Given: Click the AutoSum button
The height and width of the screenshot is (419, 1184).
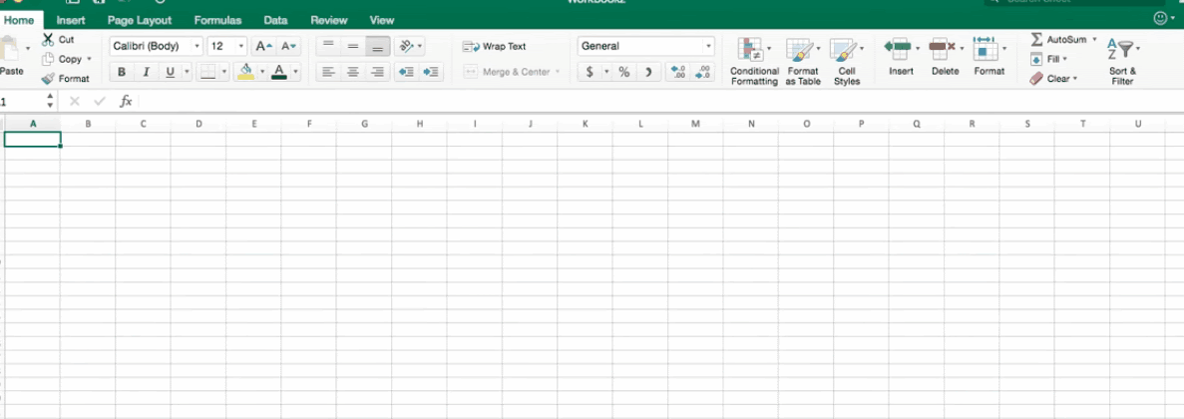Looking at the screenshot, I should 1058,39.
